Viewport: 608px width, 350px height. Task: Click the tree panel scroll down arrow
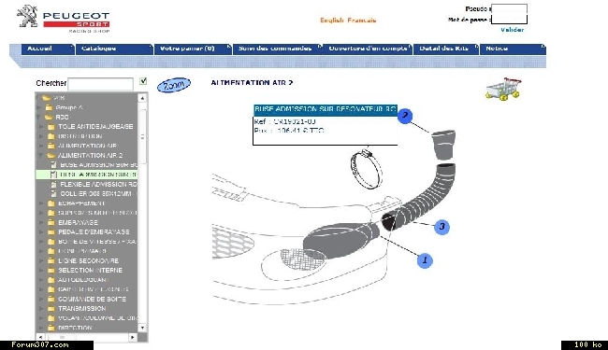142,328
